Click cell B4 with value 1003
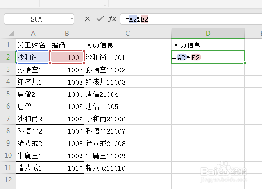The image size is (262, 189). (x=67, y=82)
